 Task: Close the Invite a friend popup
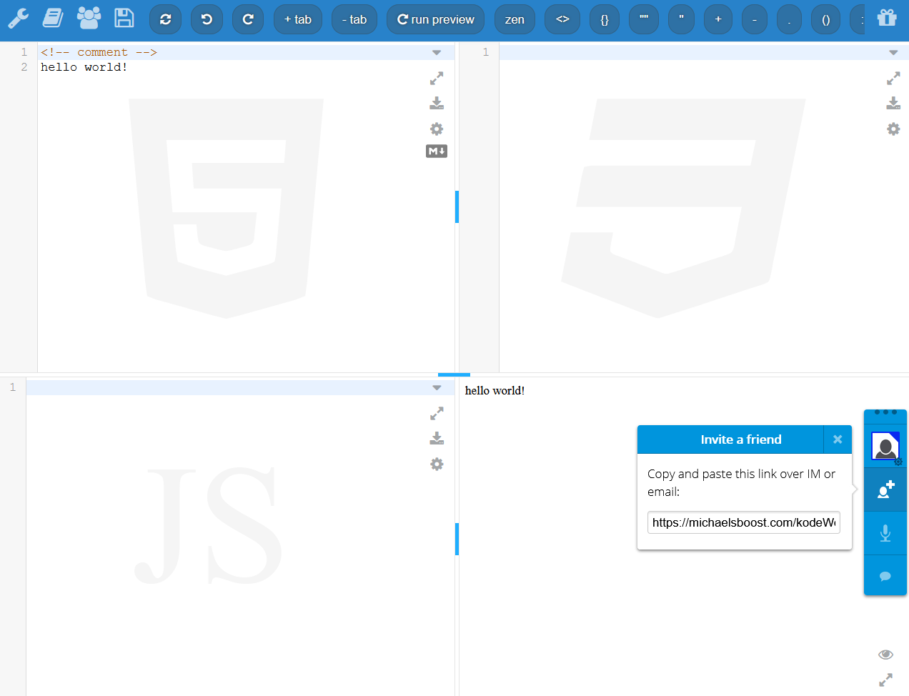[x=838, y=439]
